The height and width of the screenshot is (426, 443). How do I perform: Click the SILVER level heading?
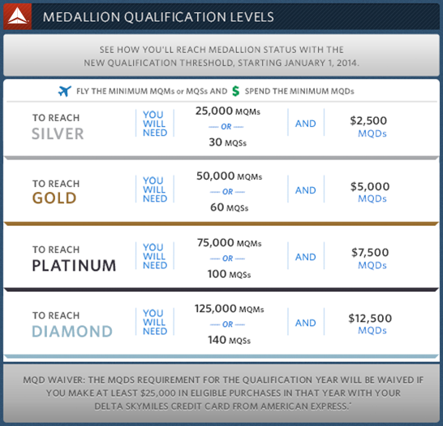58,133
